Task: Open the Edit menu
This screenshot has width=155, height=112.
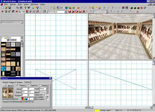Action: coord(20,4)
